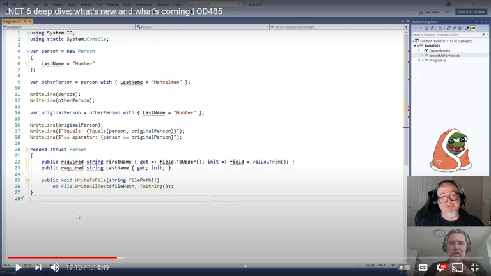Click the editor split plus button

tap(406, 27)
